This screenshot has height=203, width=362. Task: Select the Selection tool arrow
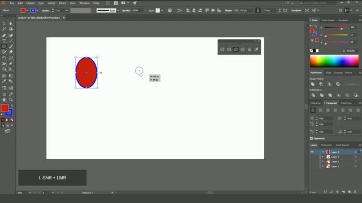4,24
